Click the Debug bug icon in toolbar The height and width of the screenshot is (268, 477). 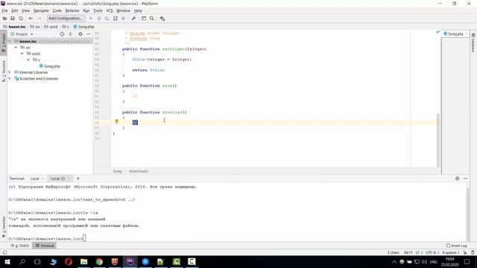click(99, 19)
